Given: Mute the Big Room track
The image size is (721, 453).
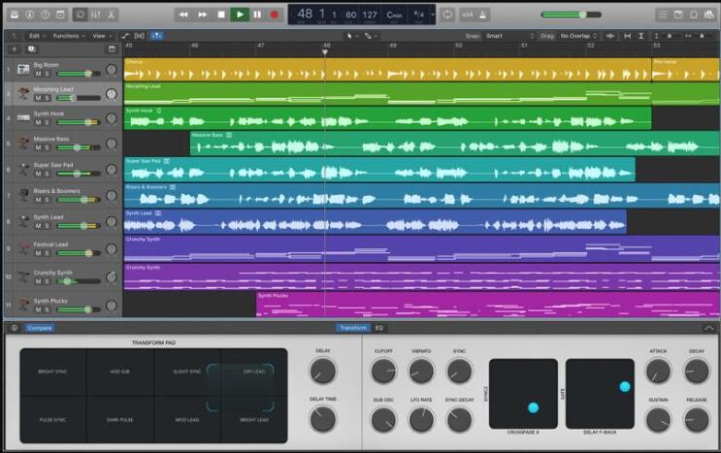Looking at the screenshot, I should tap(39, 74).
